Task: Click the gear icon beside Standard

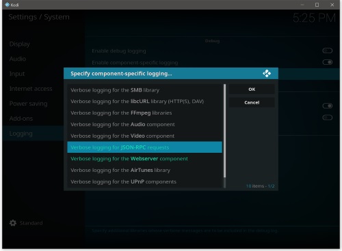Action: click(x=13, y=223)
